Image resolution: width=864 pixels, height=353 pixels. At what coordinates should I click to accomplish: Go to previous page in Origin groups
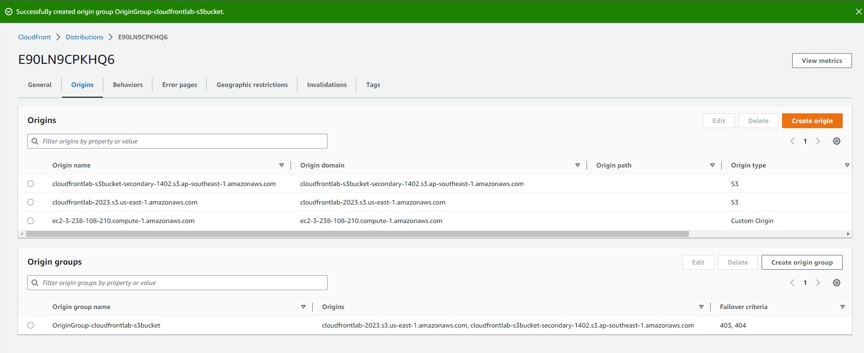792,283
